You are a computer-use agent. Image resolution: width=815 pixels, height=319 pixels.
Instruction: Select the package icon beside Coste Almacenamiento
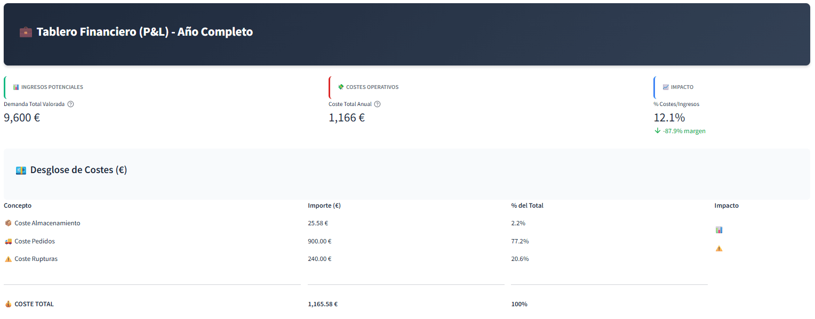[x=8, y=223]
